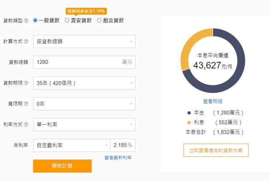
Task: Choose the 青安貸款 radio button
Action: 67,20
